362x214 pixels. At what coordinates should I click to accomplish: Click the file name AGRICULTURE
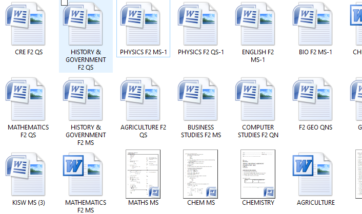[315, 202]
